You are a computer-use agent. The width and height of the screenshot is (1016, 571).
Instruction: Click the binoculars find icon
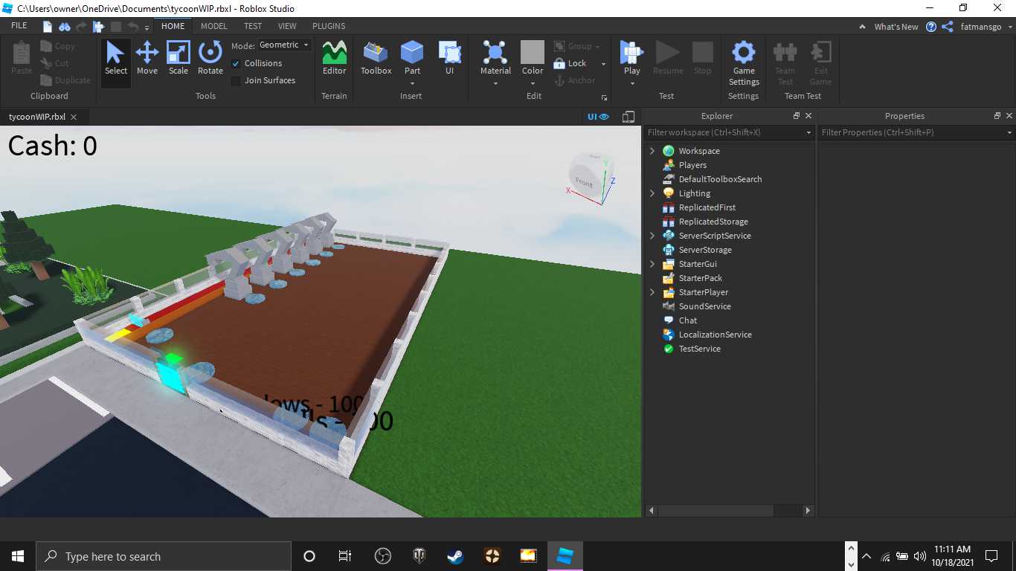click(x=65, y=27)
